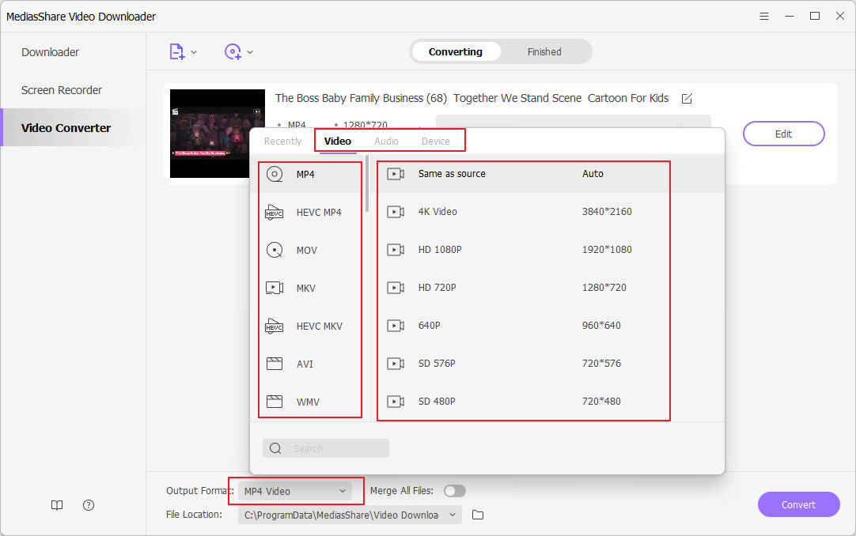
Task: Toggle the Merge All Files switch
Action: click(x=454, y=491)
